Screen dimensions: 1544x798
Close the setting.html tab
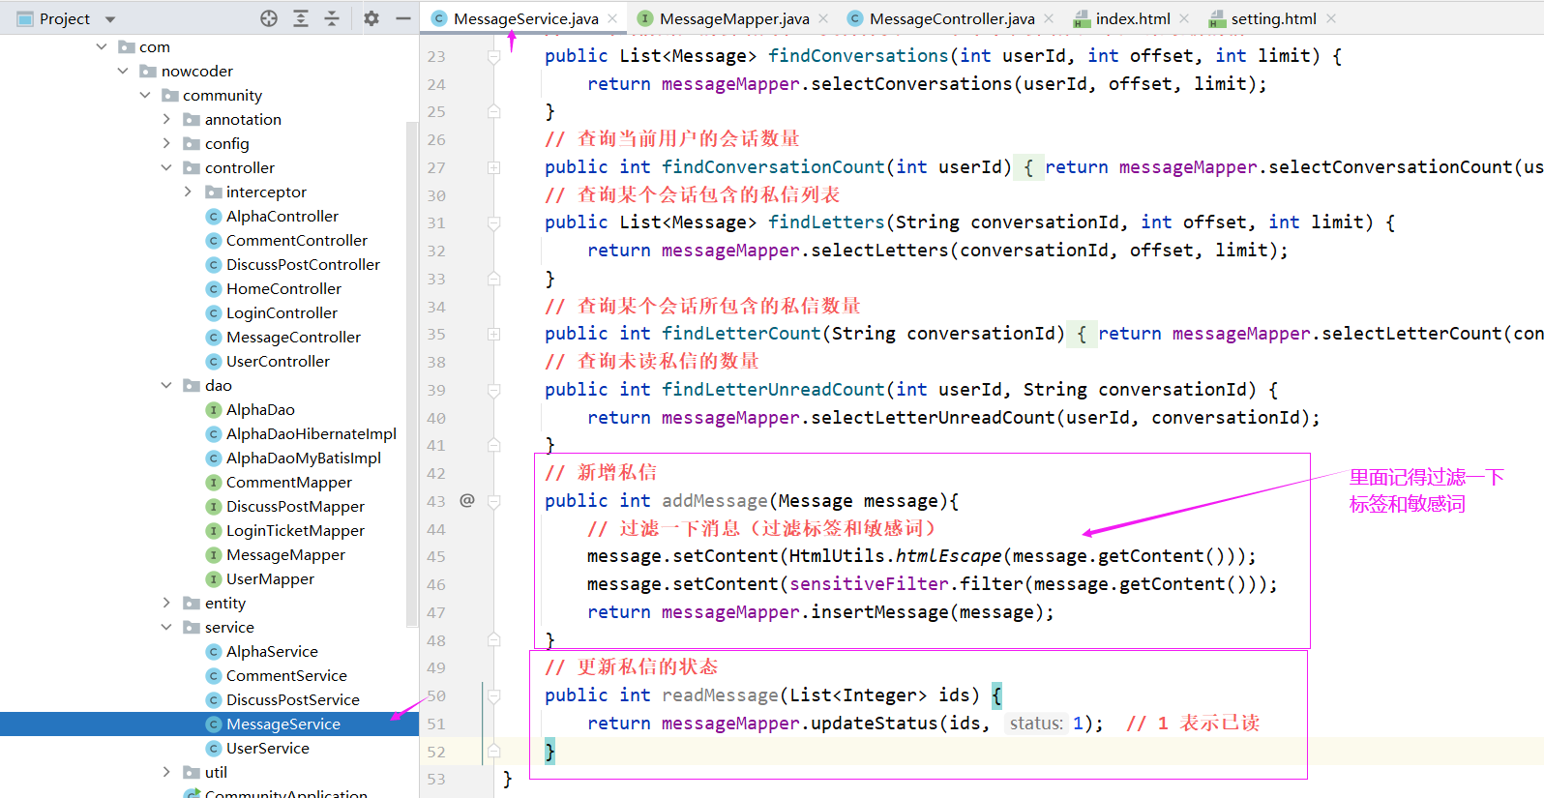coord(1331,18)
